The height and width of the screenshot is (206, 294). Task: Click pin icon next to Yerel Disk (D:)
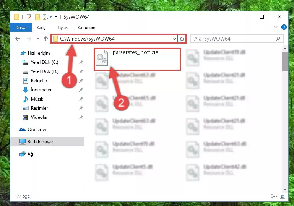pos(81,71)
